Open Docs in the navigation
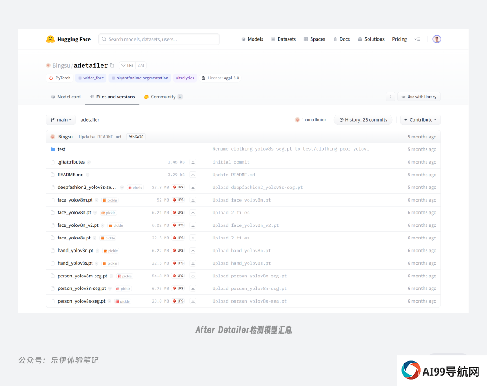Image resolution: width=487 pixels, height=386 pixels. [x=342, y=39]
